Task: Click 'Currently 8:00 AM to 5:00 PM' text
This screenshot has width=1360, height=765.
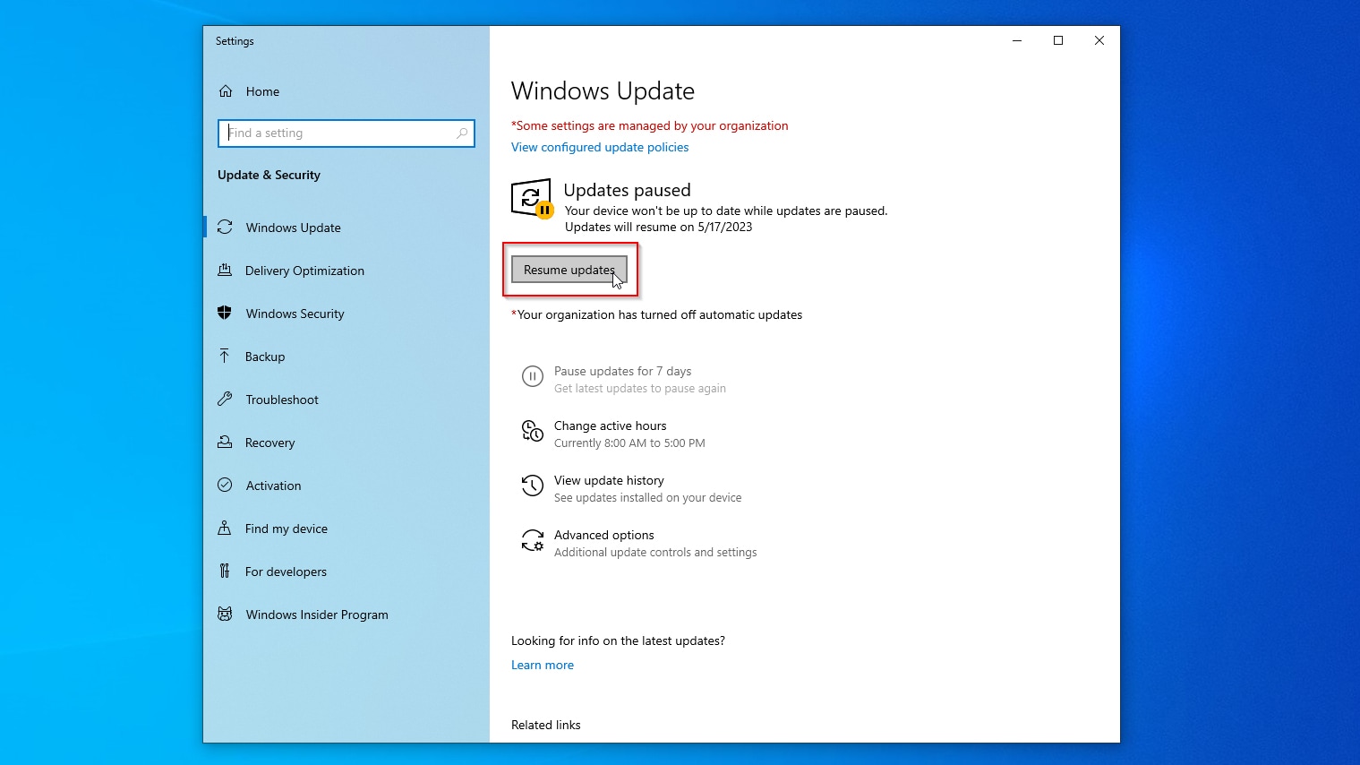Action: (x=629, y=443)
